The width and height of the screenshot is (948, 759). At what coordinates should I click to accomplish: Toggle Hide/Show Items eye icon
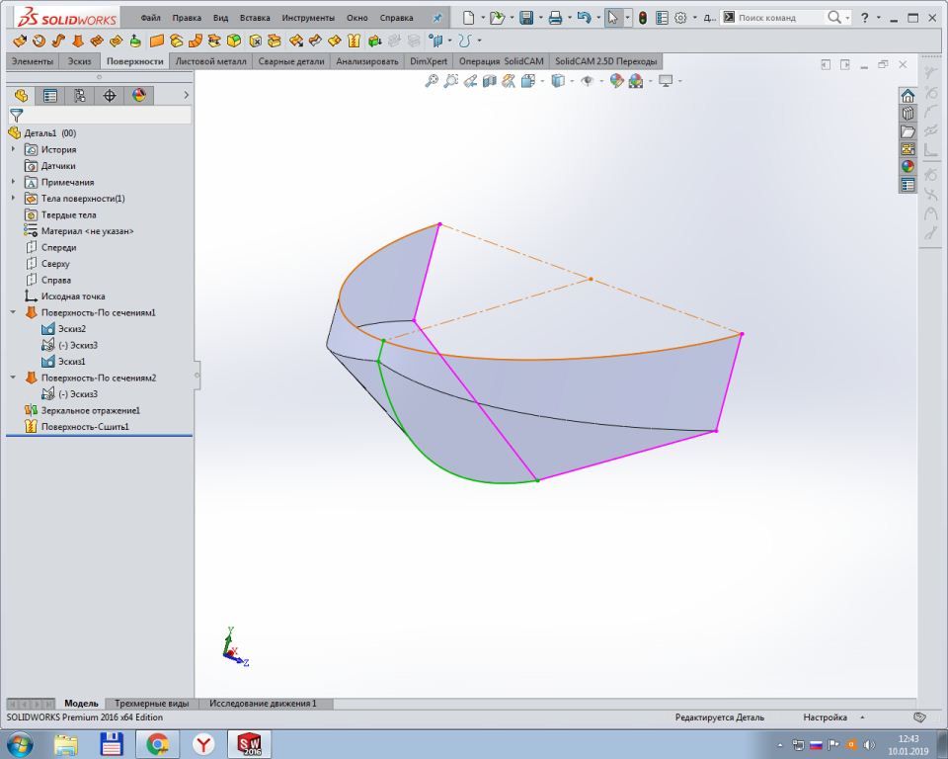coord(587,81)
